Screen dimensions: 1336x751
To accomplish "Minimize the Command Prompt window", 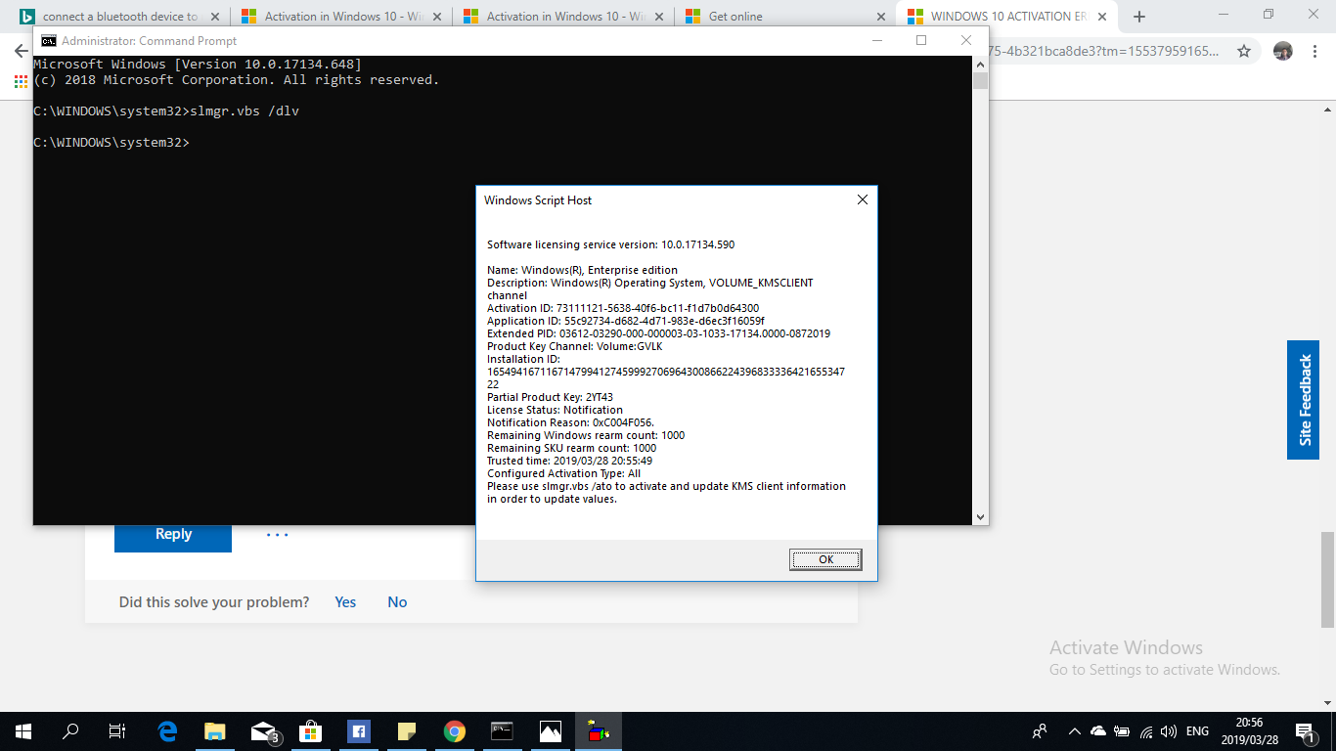I will click(877, 40).
